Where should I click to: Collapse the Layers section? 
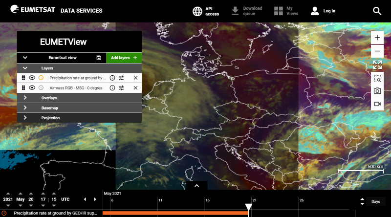tap(25, 68)
